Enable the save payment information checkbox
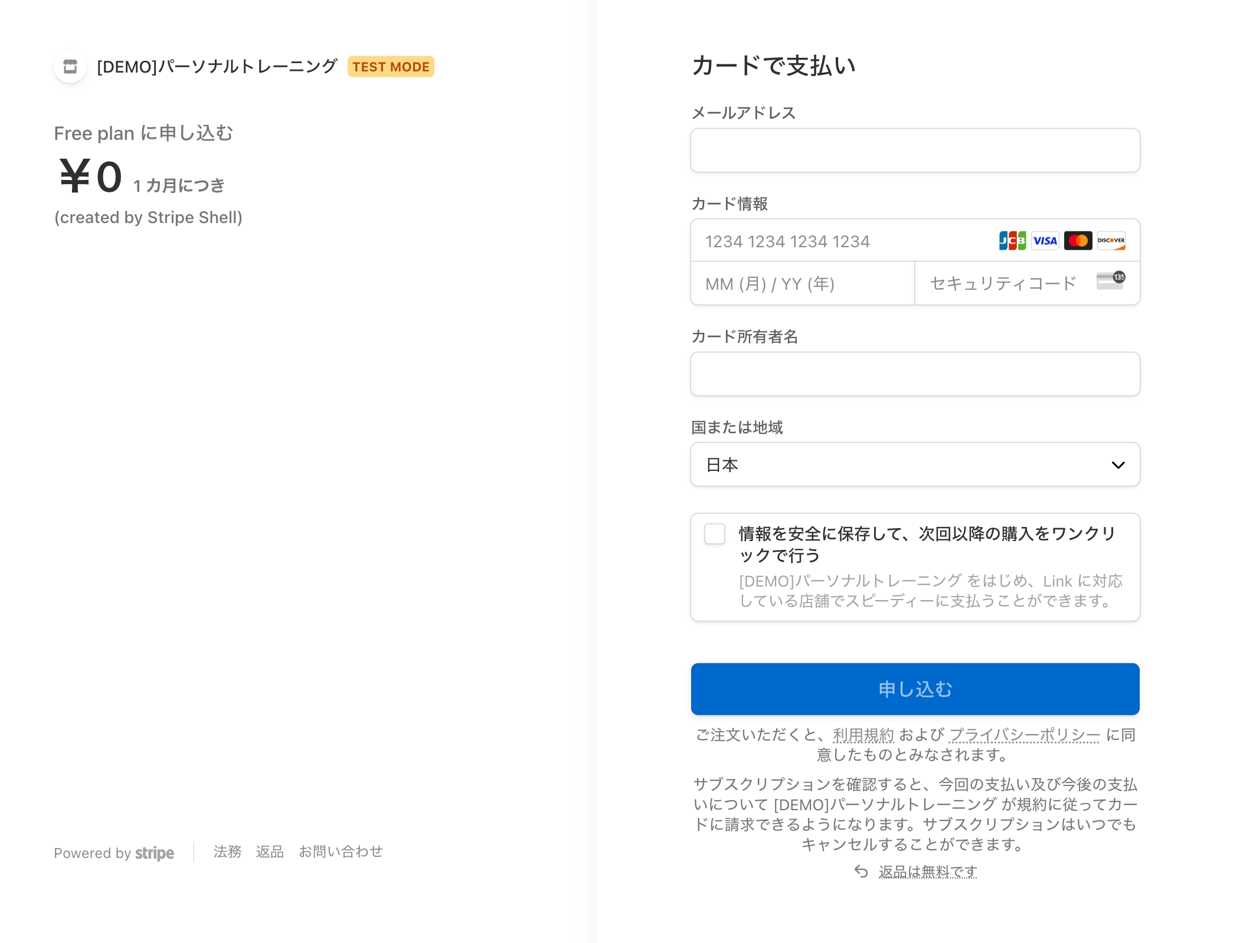This screenshot has width=1243, height=943. pos(714,534)
